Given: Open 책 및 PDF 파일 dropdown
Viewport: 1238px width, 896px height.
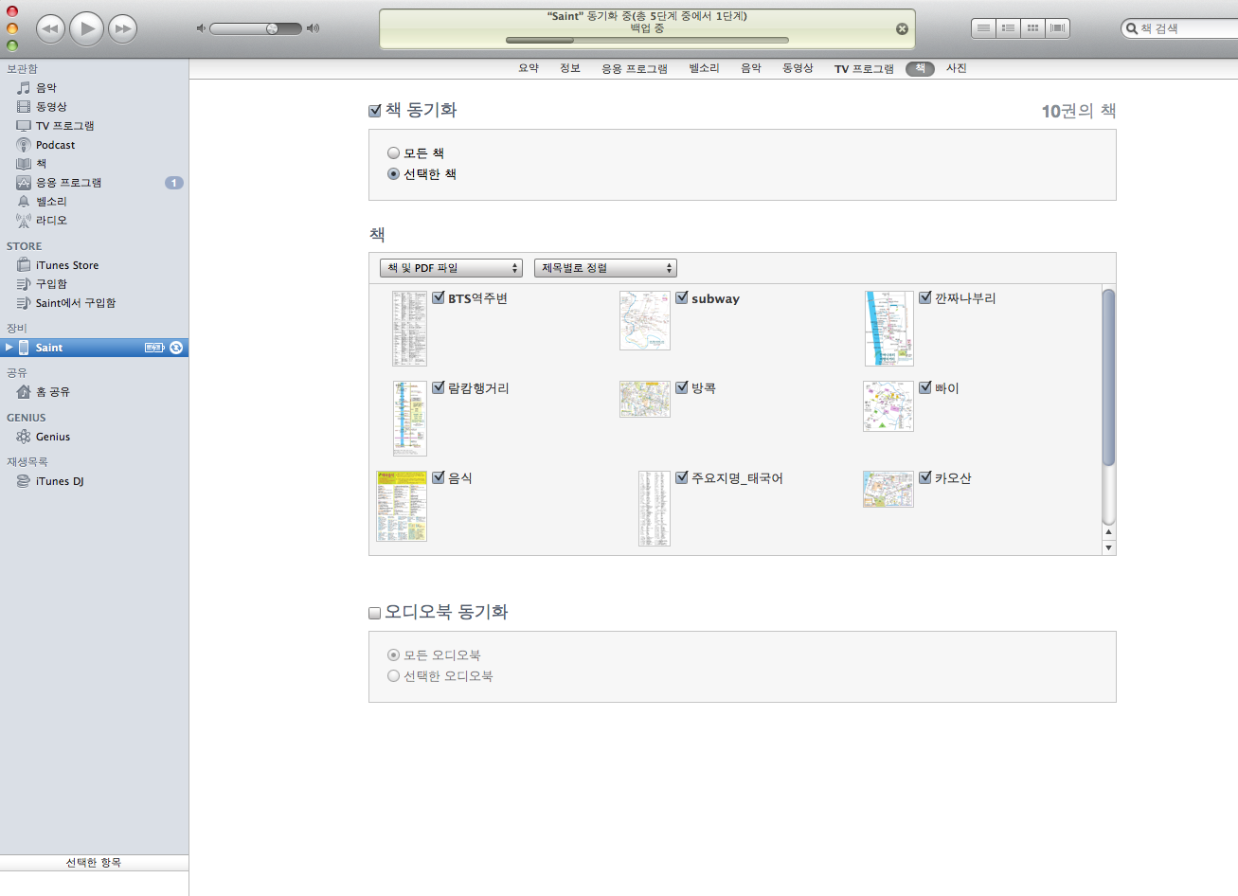Looking at the screenshot, I should point(451,268).
